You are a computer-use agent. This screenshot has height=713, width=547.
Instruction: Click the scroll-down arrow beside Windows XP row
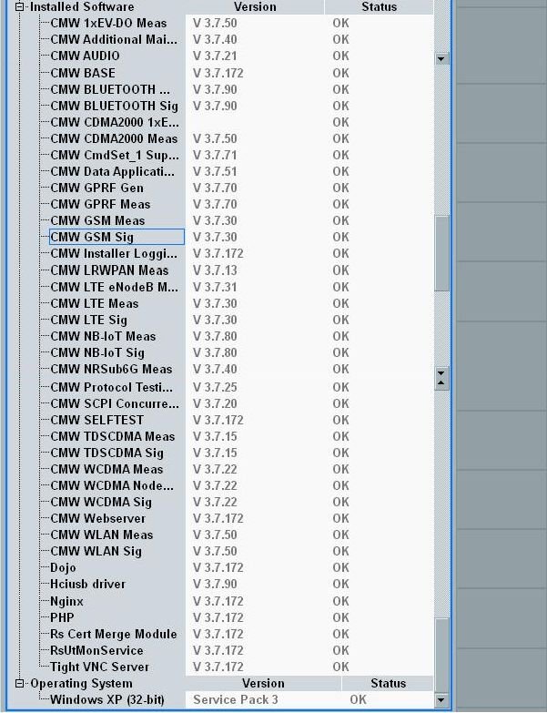[441, 700]
